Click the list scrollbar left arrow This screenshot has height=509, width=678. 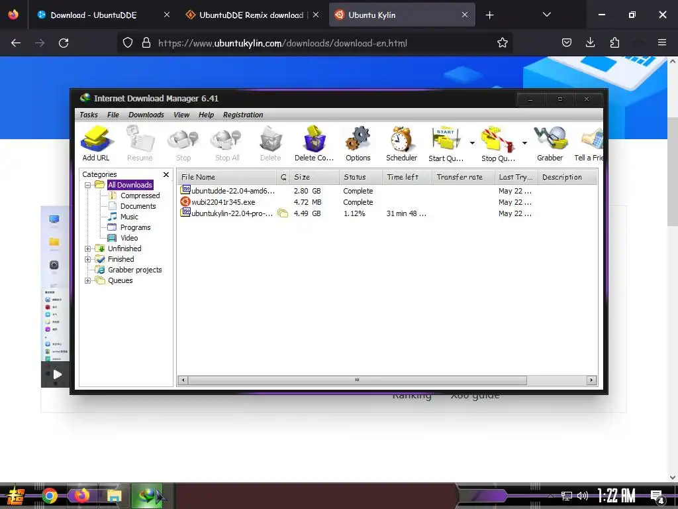183,380
